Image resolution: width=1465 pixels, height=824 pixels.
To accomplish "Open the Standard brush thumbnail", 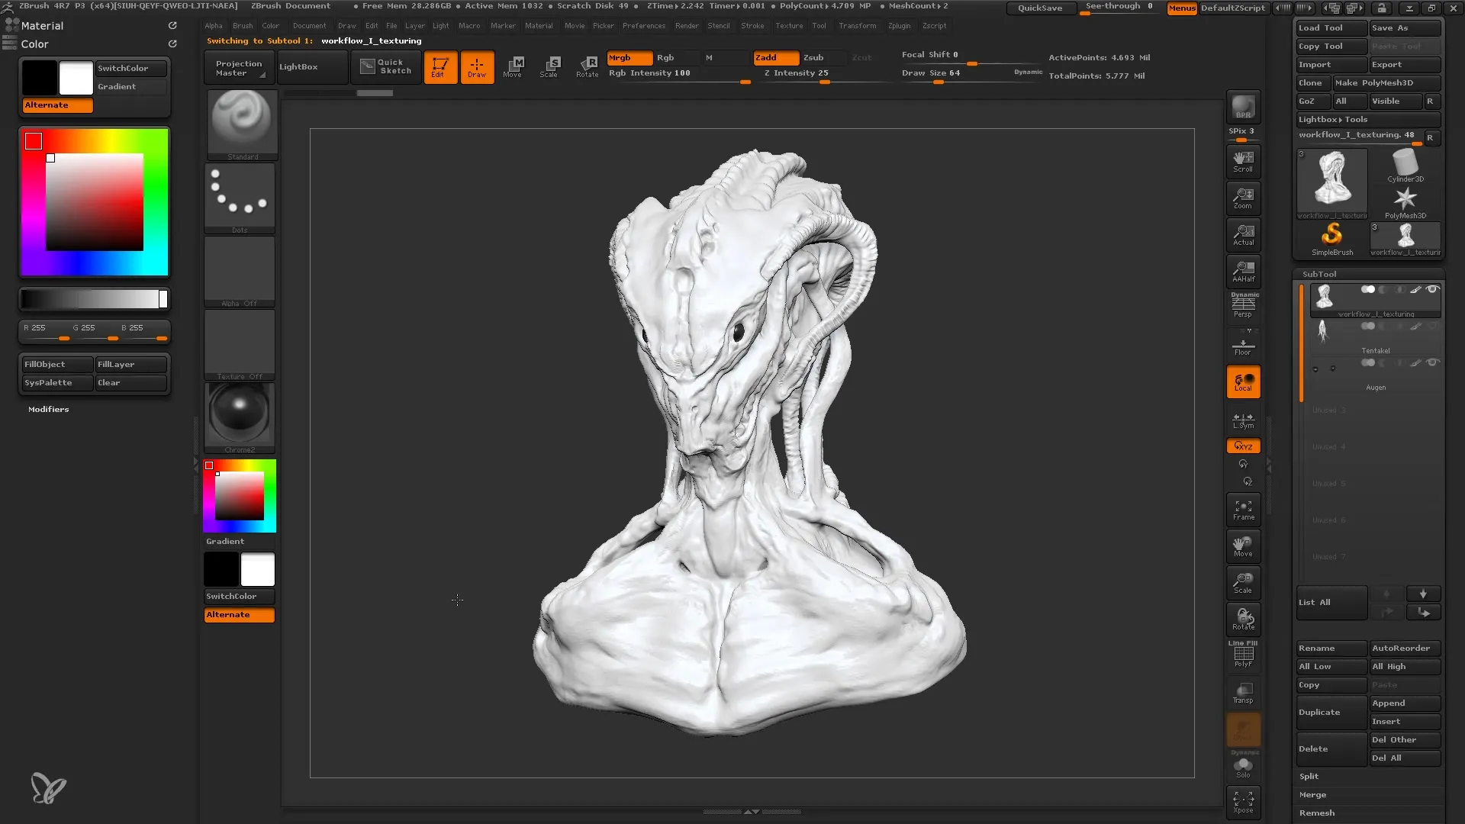I will coord(242,124).
